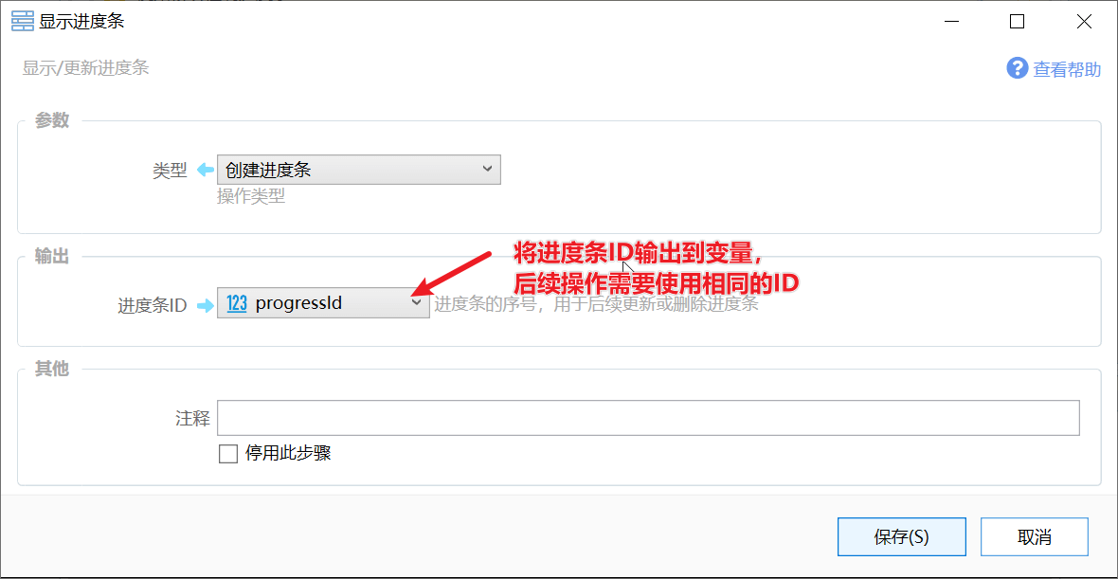1118x579 pixels.
Task: Save the step with 保存(S) button
Action: tap(901, 536)
